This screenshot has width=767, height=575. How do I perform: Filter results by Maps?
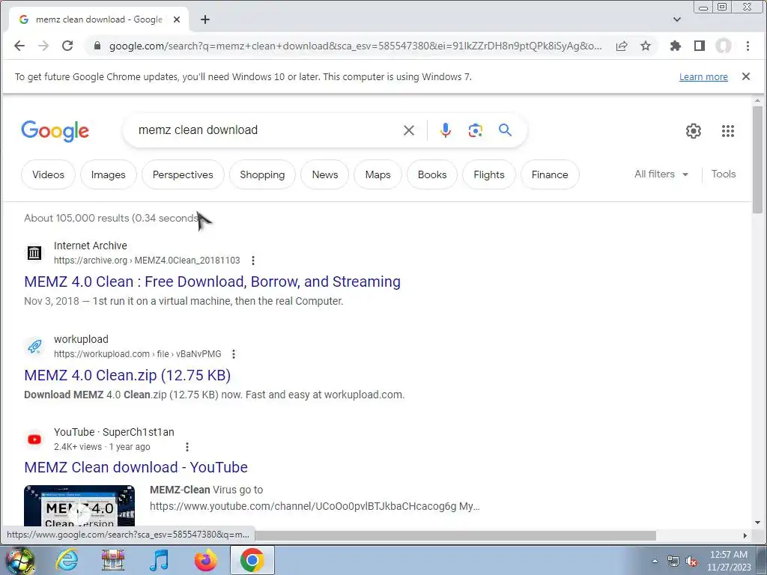tap(378, 174)
